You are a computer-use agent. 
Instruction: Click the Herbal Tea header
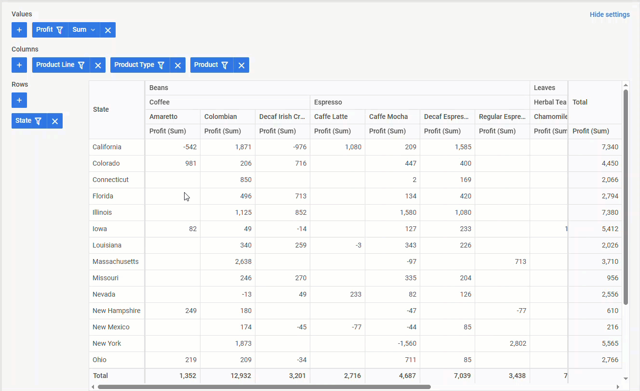click(x=549, y=103)
